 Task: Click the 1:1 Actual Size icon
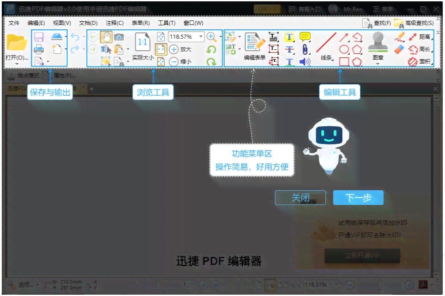click(142, 43)
